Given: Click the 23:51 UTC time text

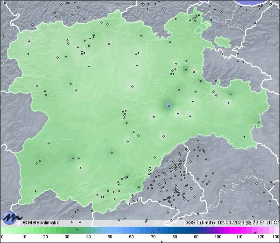Looking at the screenshot, I should tap(264, 222).
